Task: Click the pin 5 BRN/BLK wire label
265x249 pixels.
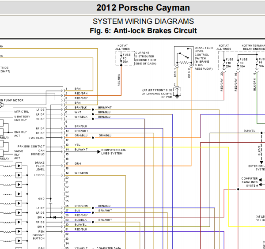Action: coord(81,107)
